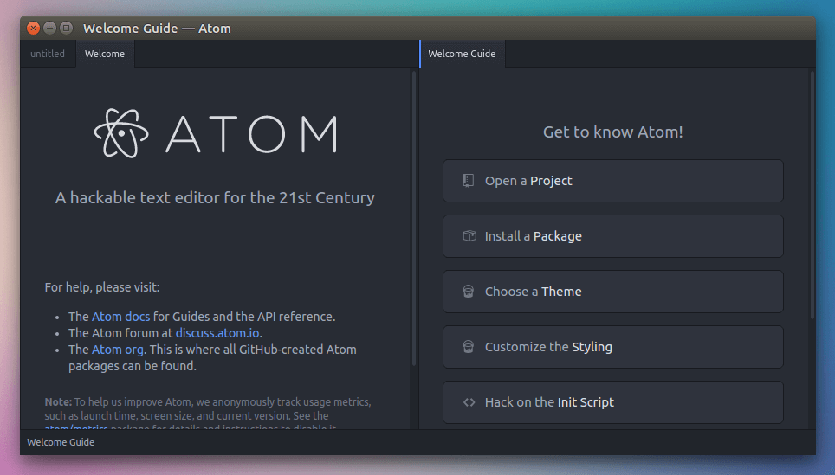Expand the Choose a Theme section
The image size is (835, 475).
tap(612, 292)
